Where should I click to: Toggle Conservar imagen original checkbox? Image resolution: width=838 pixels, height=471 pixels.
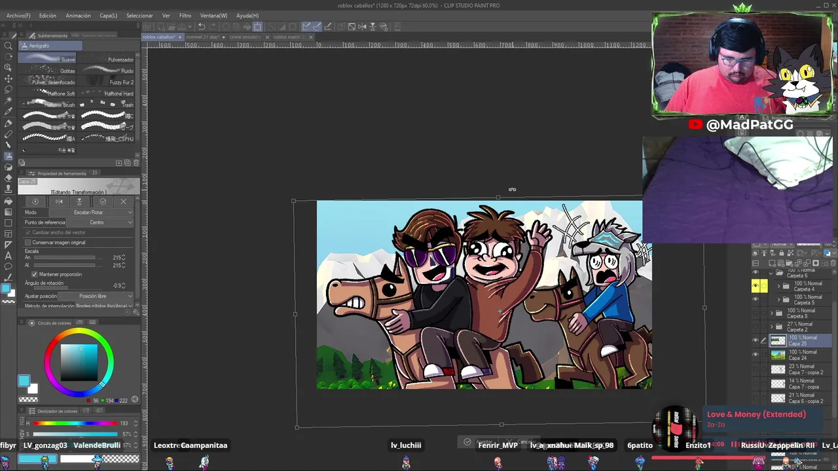[x=27, y=242]
